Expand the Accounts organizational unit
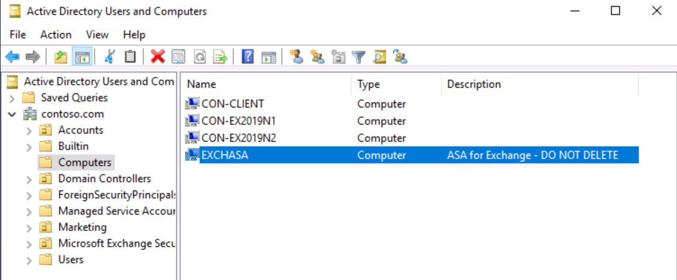Viewport: 677px width, 280px height. coord(29,130)
